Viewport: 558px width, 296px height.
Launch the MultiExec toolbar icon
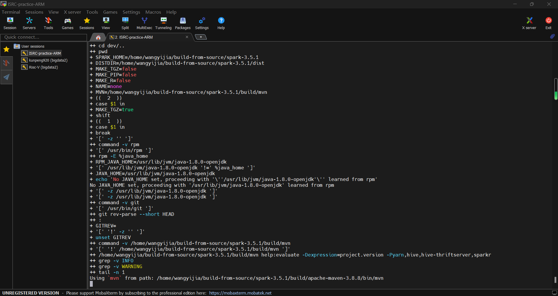coord(144,23)
